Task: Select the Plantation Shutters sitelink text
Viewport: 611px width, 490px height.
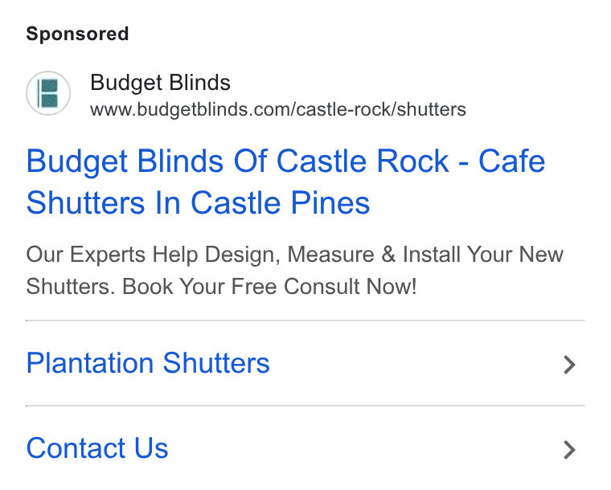Action: tap(148, 363)
